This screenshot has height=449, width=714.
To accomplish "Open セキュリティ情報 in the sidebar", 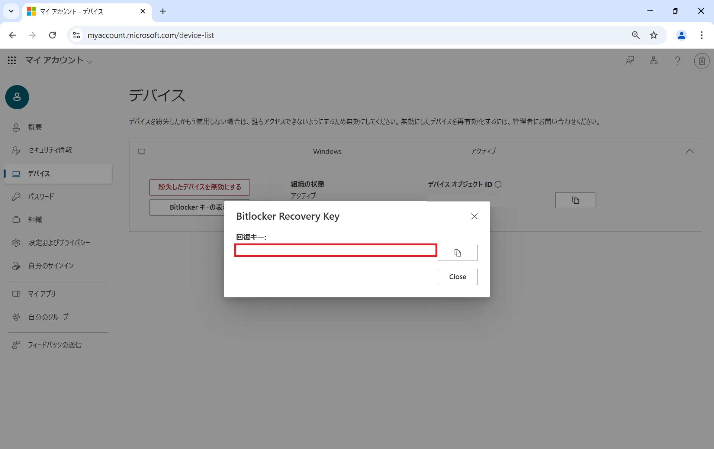I will [50, 150].
